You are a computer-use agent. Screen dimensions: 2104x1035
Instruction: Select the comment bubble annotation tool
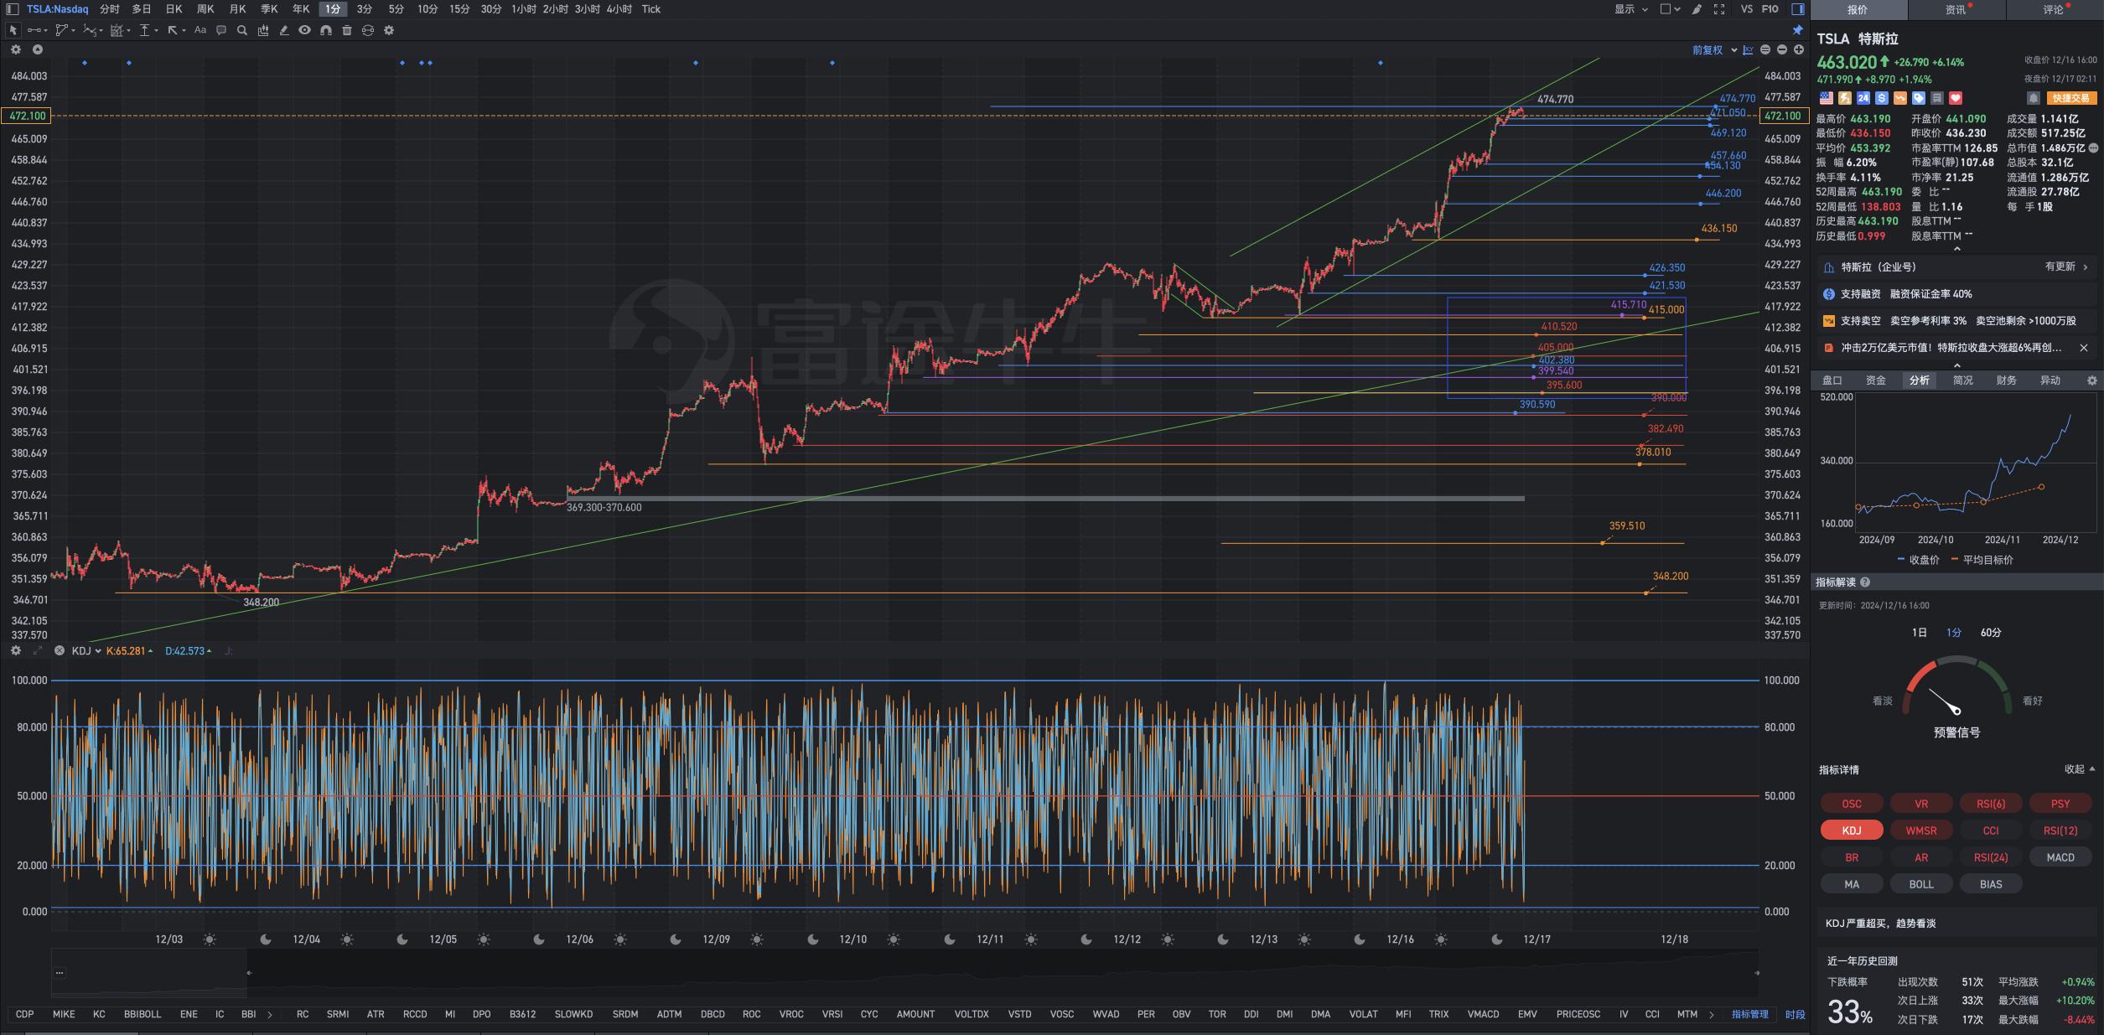pyautogui.click(x=221, y=30)
